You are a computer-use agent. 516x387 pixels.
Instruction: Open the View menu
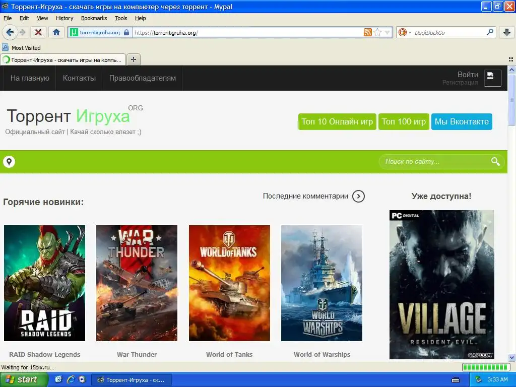[42, 18]
